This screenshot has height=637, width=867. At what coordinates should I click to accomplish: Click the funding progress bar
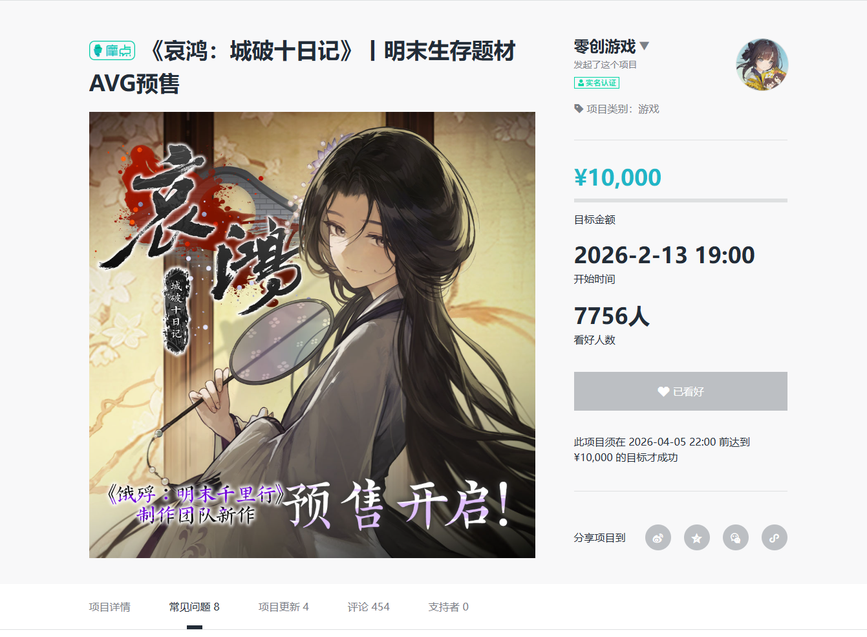680,200
